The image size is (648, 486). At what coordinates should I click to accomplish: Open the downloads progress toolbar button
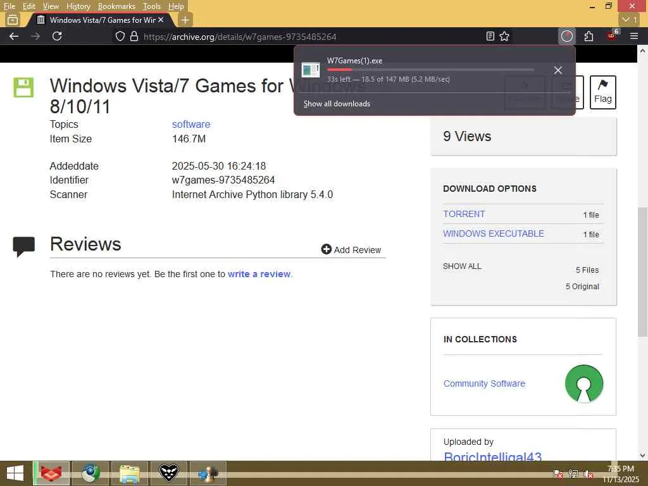[567, 36]
